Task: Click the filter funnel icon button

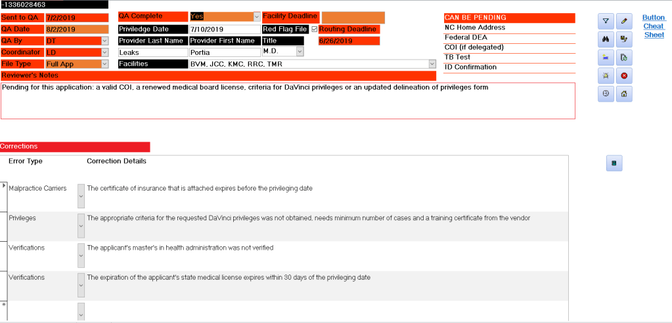Action: click(x=605, y=21)
